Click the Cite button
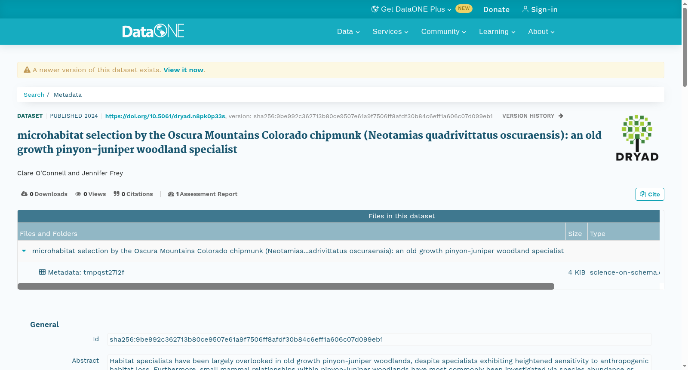Viewport: 688px width, 370px height. coord(650,194)
